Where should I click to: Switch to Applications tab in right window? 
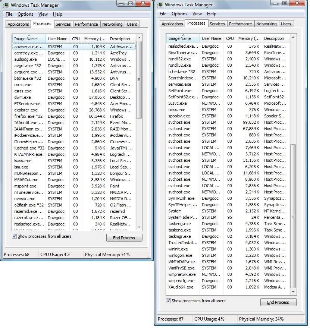pyautogui.click(x=172, y=23)
